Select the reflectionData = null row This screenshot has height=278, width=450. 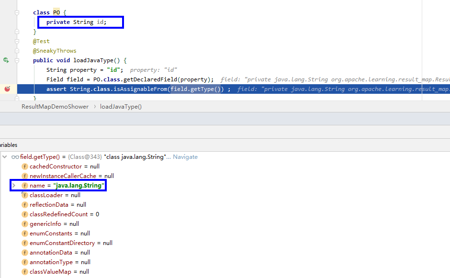[54, 205]
